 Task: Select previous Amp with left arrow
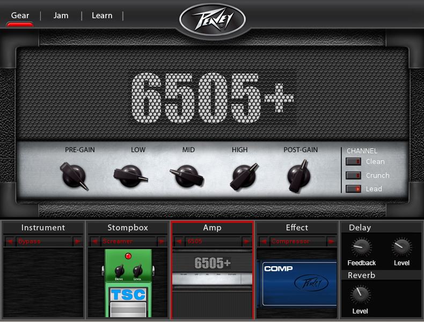pyautogui.click(x=179, y=241)
